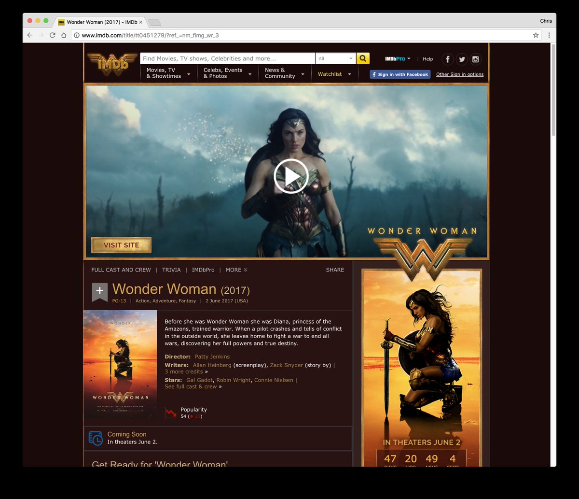Screen dimensions: 579x499
Task: Expand Movies, TV & Showtimes menu
Action: pyautogui.click(x=168, y=73)
